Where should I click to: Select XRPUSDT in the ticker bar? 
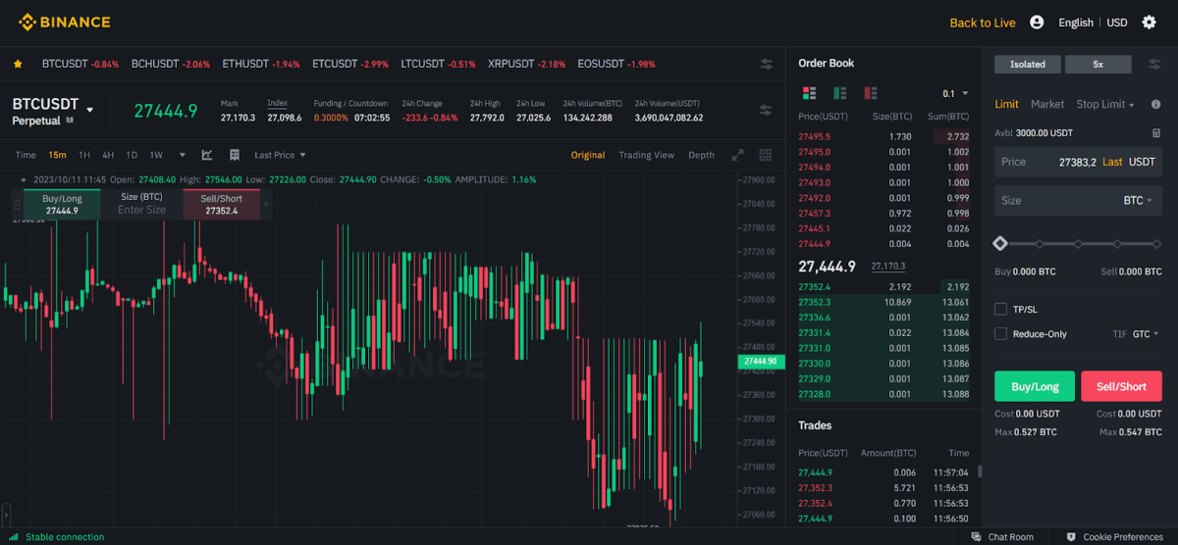(x=526, y=64)
